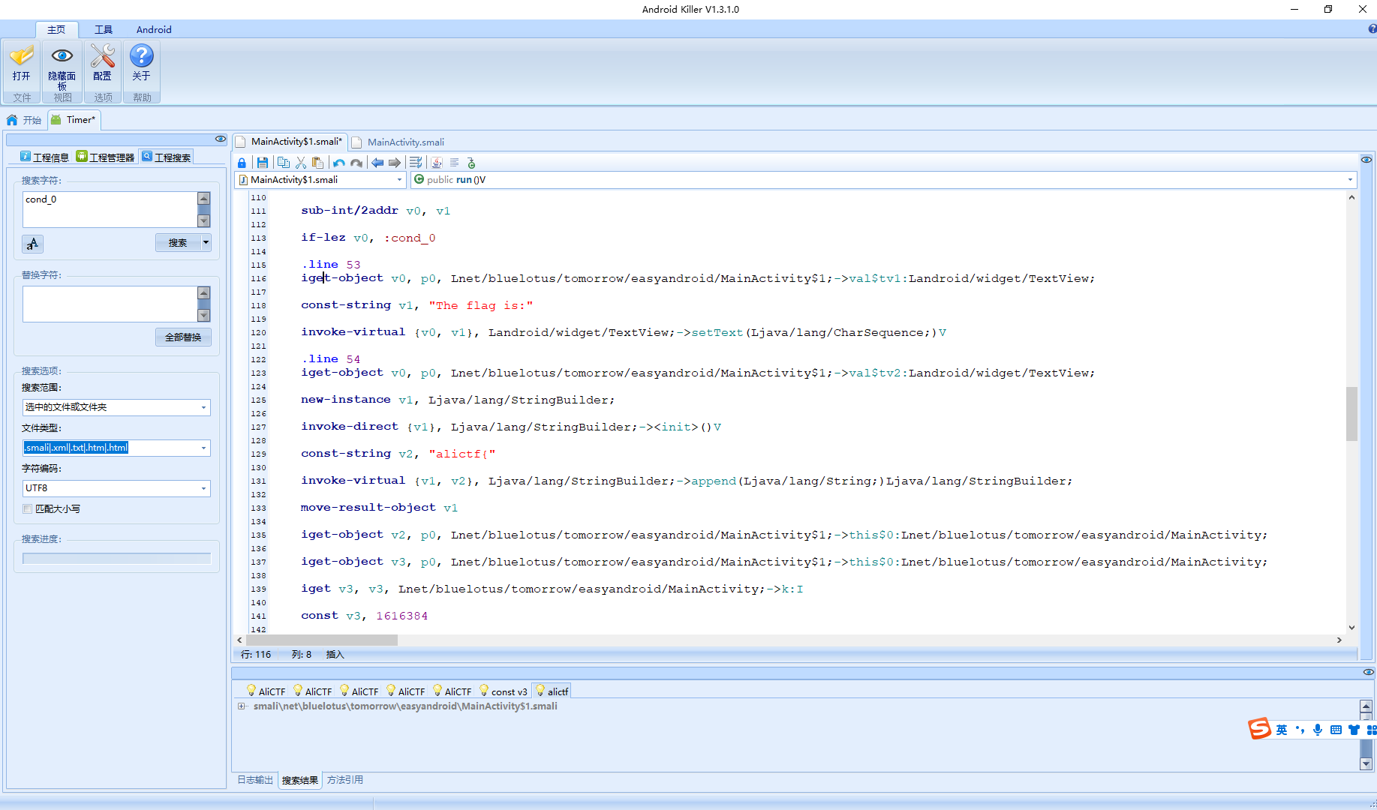This screenshot has height=810, width=1377.
Task: Navigate forward with the gray right arrow
Action: (x=395, y=163)
